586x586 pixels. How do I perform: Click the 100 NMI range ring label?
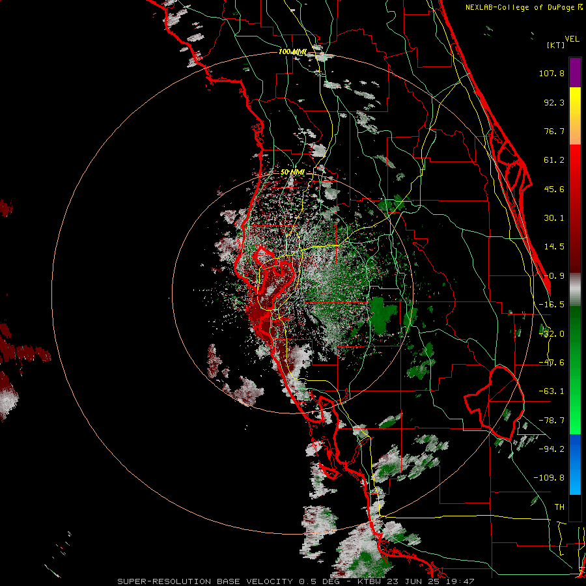[x=292, y=51]
